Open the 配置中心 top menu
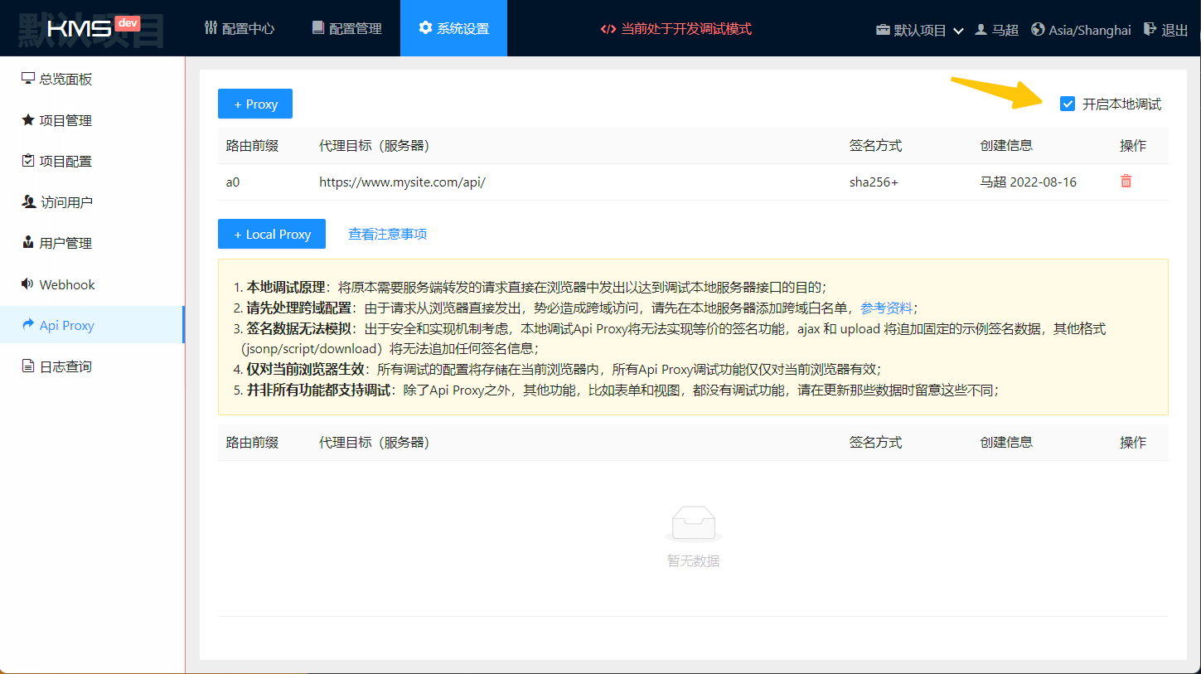The image size is (1201, 674). [240, 29]
